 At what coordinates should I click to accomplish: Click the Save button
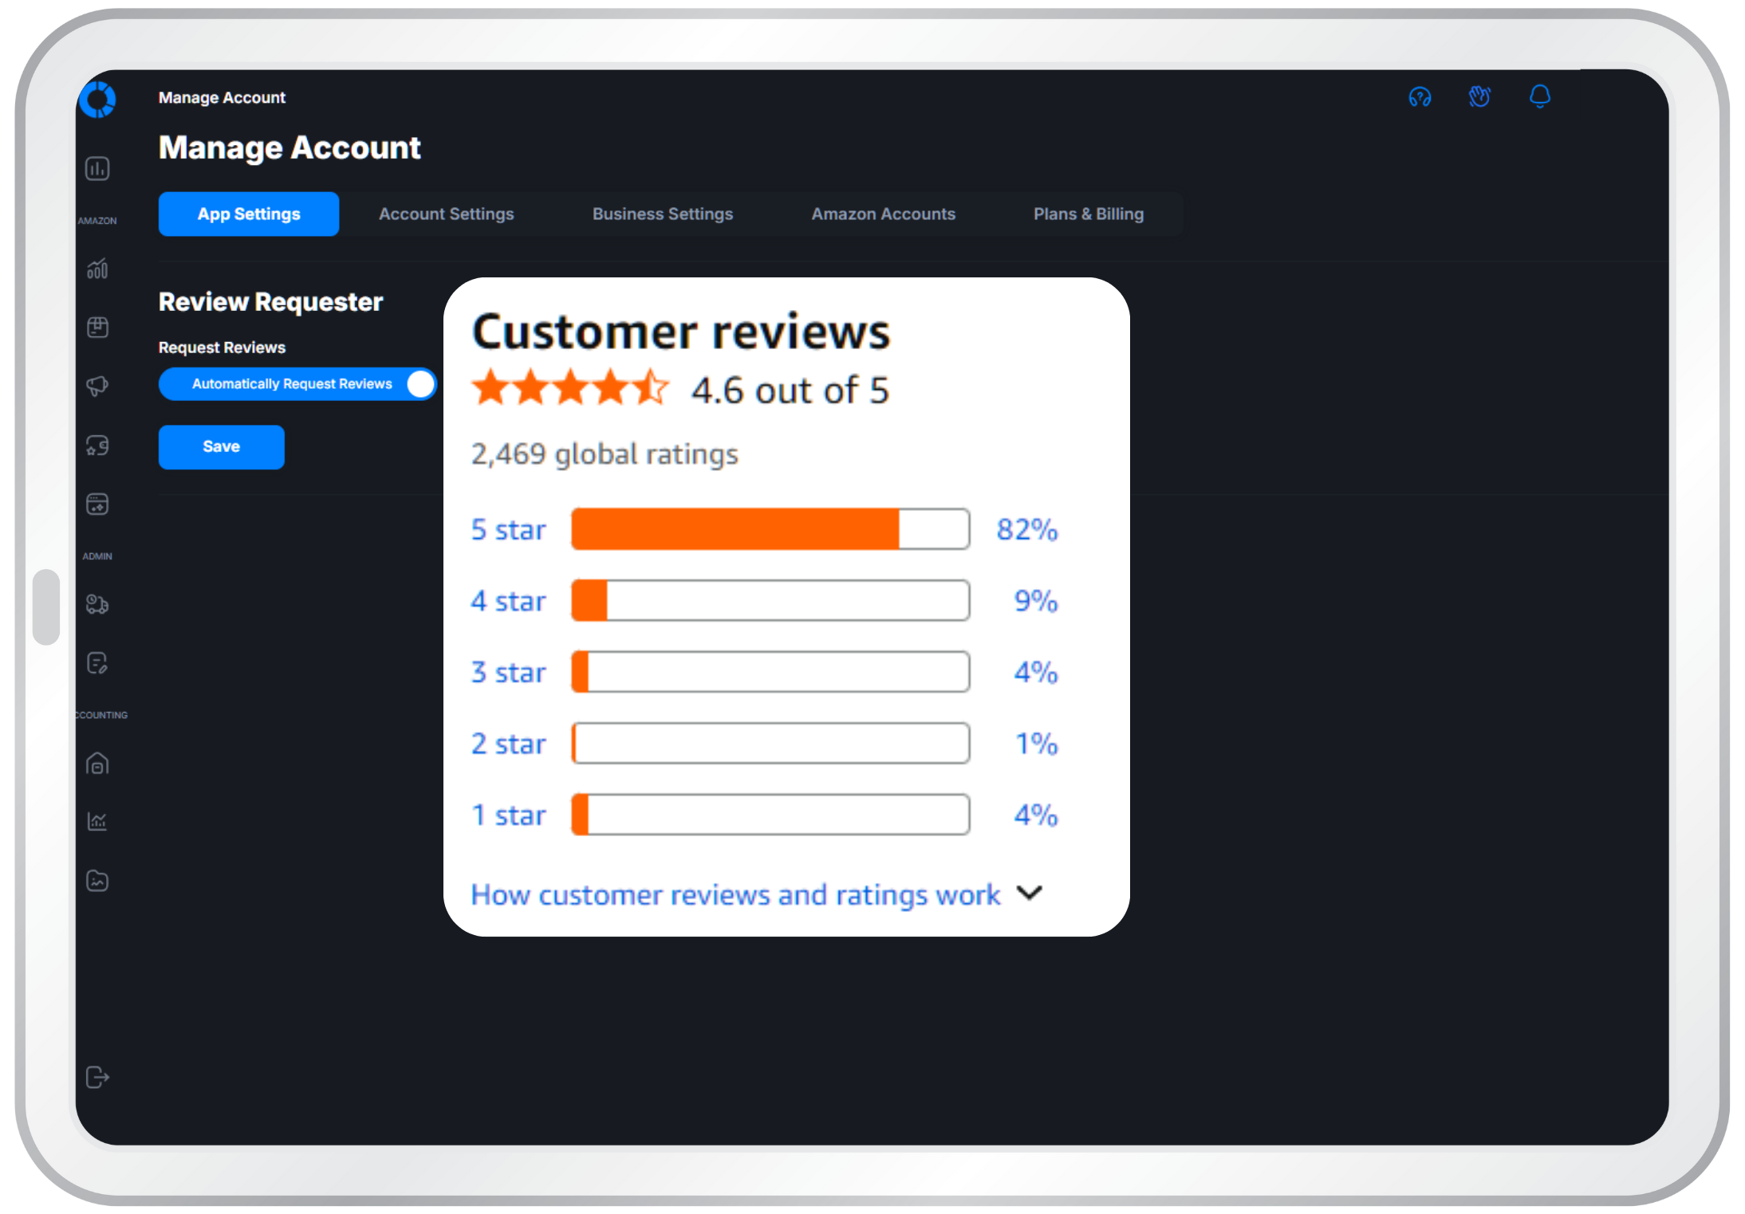[x=221, y=447]
